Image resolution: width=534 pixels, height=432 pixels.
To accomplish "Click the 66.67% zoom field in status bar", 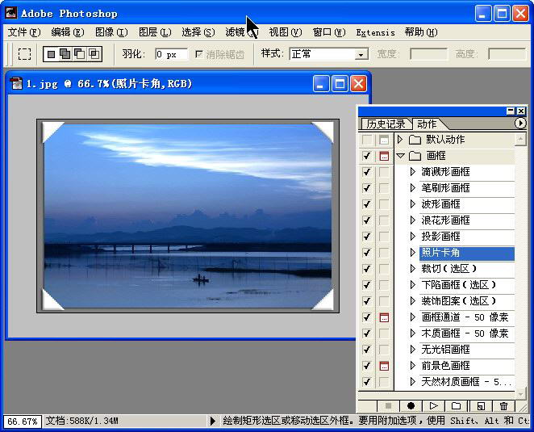I will tap(21, 421).
